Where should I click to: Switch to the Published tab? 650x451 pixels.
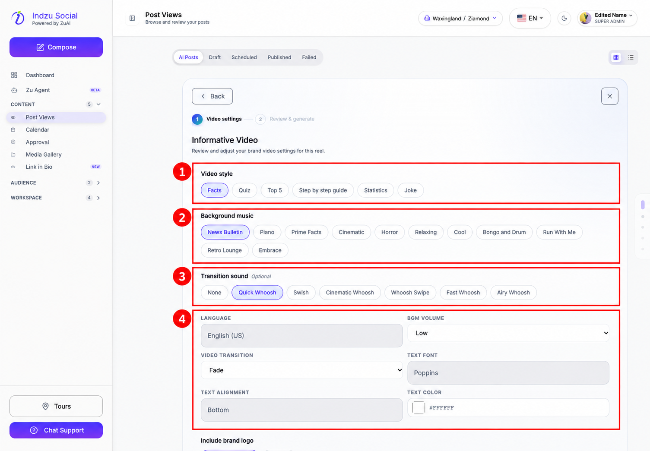tap(279, 57)
